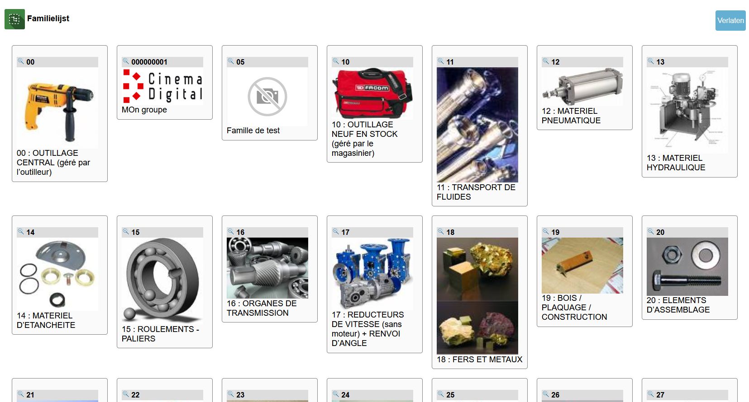Open 15 : ROULEMENTS - PALIERS family
Screen dimensions: 749x402
pos(161,334)
